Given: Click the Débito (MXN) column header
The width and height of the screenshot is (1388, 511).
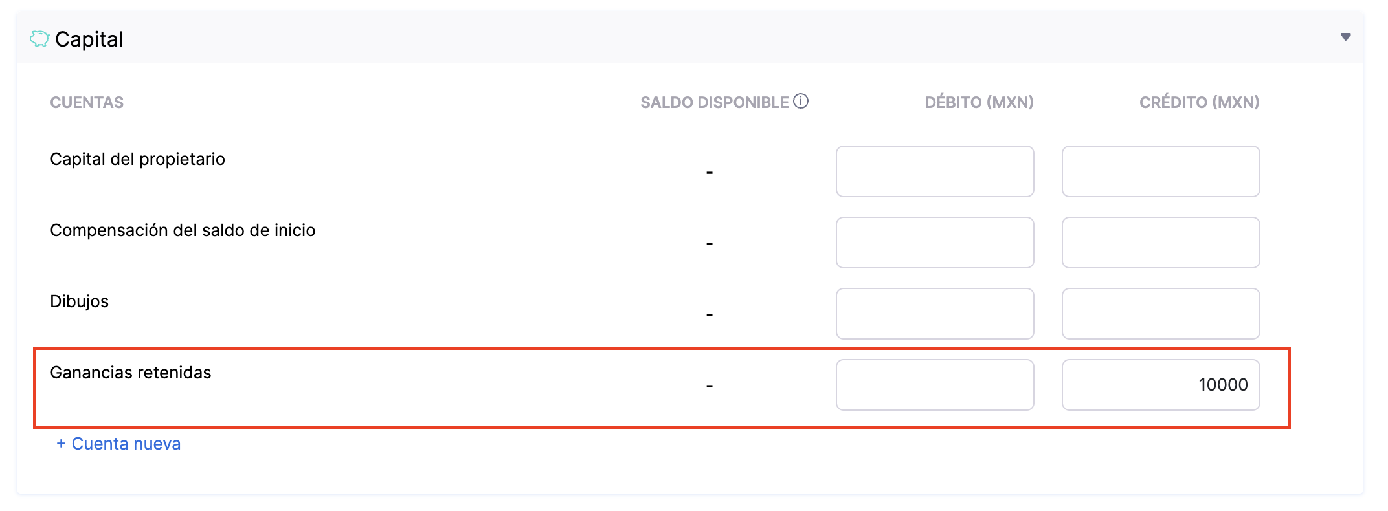Looking at the screenshot, I should pyautogui.click(x=979, y=102).
